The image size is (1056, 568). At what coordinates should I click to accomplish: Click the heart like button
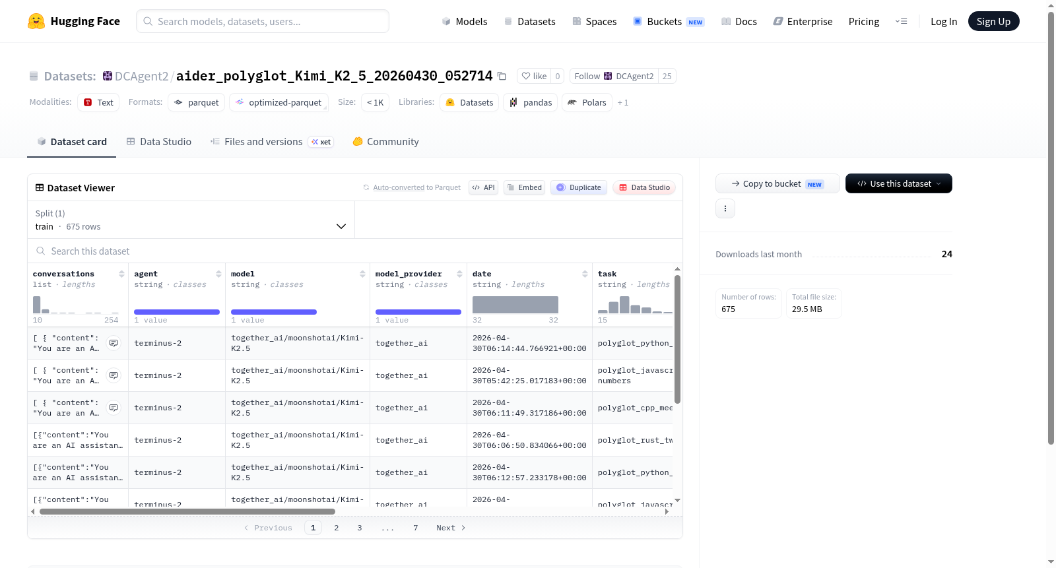click(534, 76)
